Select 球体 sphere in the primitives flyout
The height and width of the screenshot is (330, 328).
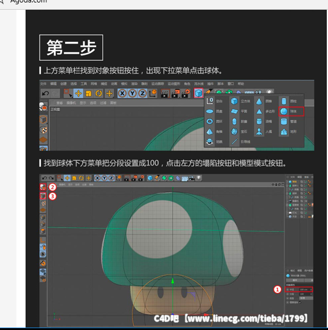coord(291,111)
